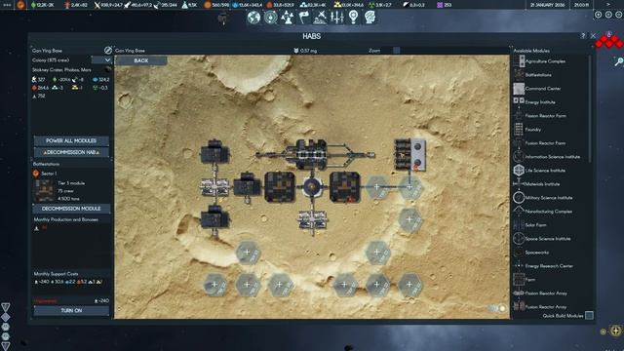Viewport: 624px width, 351px height.
Task: Open the councilors icon in top toolbar
Action: point(288,18)
